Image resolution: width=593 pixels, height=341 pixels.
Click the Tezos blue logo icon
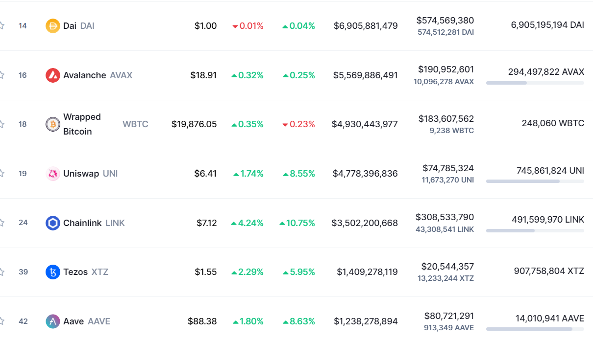click(52, 272)
